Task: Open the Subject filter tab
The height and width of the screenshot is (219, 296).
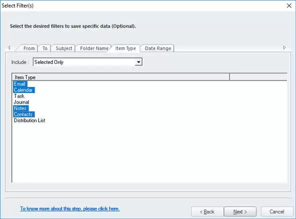Action: click(64, 48)
